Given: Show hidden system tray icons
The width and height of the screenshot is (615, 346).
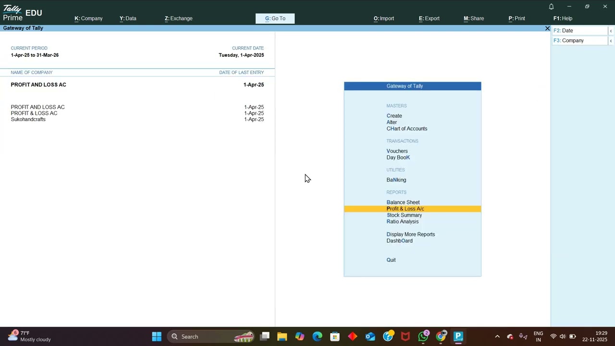Looking at the screenshot, I should 497,336.
